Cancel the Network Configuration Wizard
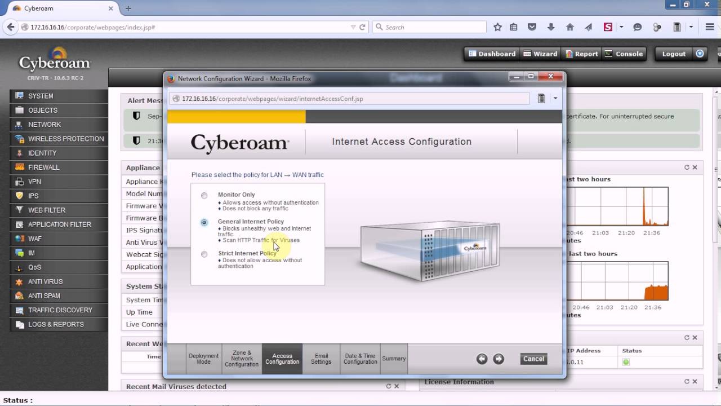This screenshot has height=406, width=721. pyautogui.click(x=533, y=359)
